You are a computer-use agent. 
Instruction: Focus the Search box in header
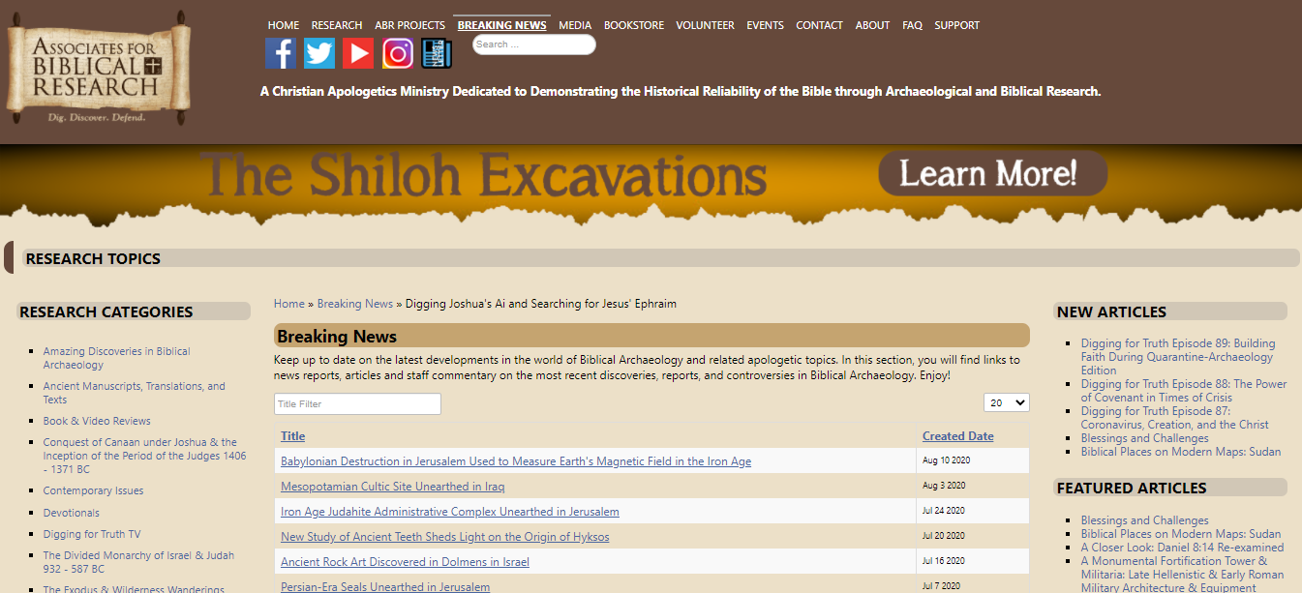coord(533,44)
